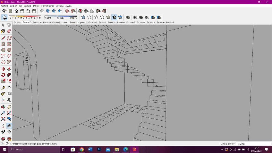272x153 pixels.
Task: Enable the Monochrome face style
Action: [x=120, y=17]
